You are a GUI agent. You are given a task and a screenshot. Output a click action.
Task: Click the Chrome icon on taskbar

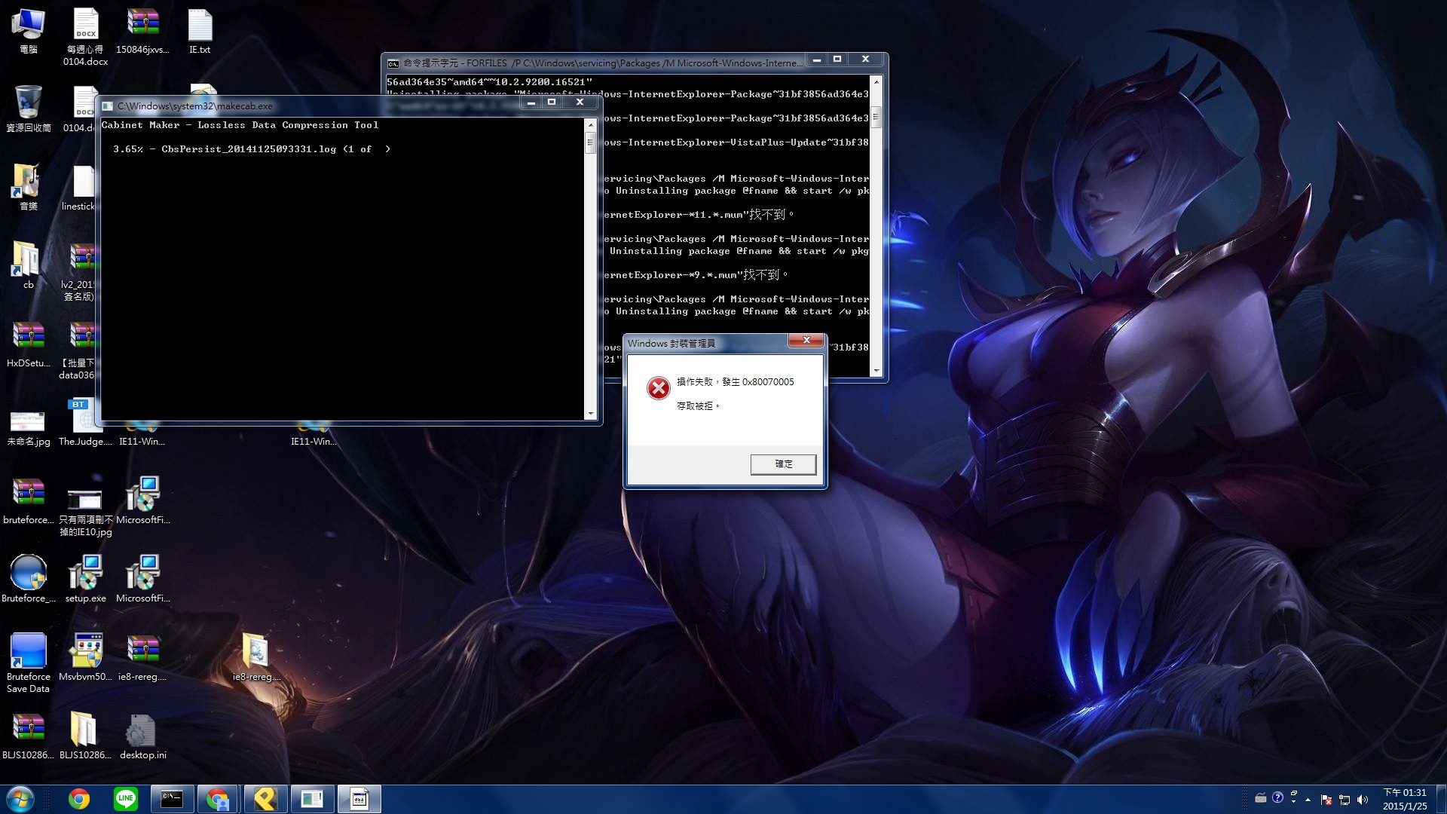78,799
